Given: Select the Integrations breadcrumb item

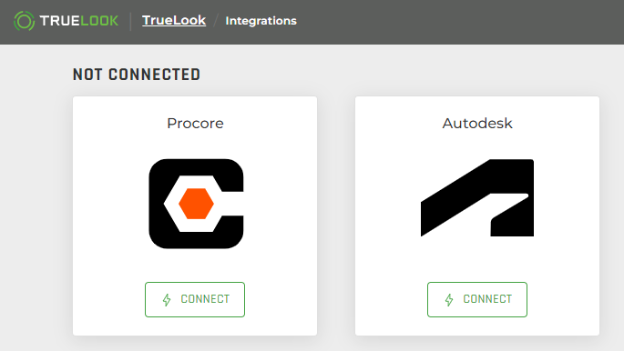Looking at the screenshot, I should [261, 21].
